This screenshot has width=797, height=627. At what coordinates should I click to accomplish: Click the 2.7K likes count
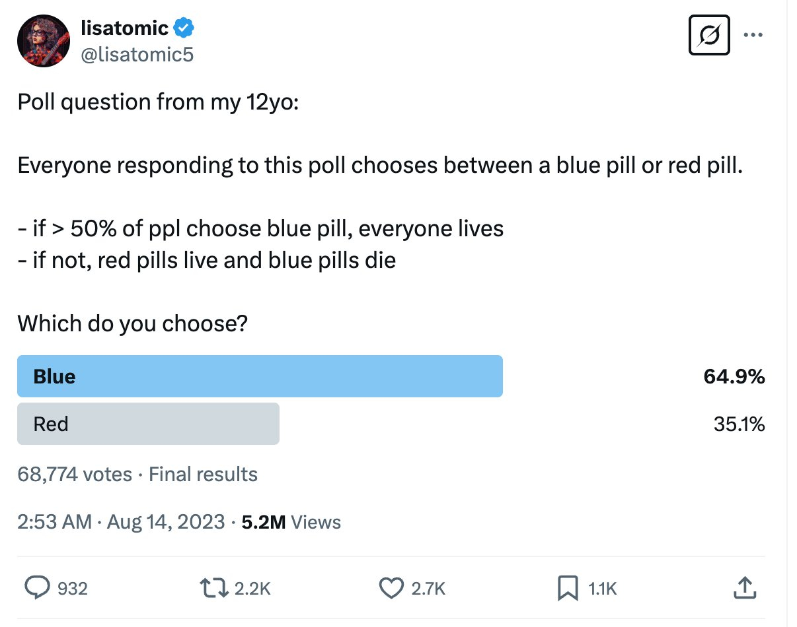tap(428, 588)
